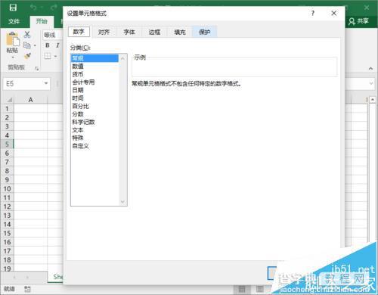
Task: Click the Cut scissors icon
Action: (x=27, y=35)
